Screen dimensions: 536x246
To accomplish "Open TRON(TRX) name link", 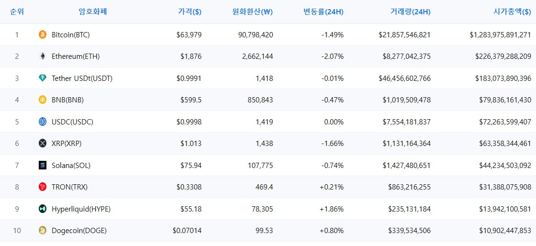I will click(x=70, y=187).
